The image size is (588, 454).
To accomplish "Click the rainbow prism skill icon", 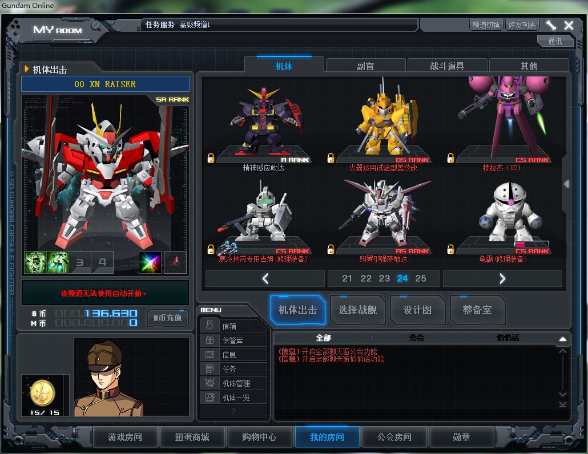I will click(x=150, y=262).
